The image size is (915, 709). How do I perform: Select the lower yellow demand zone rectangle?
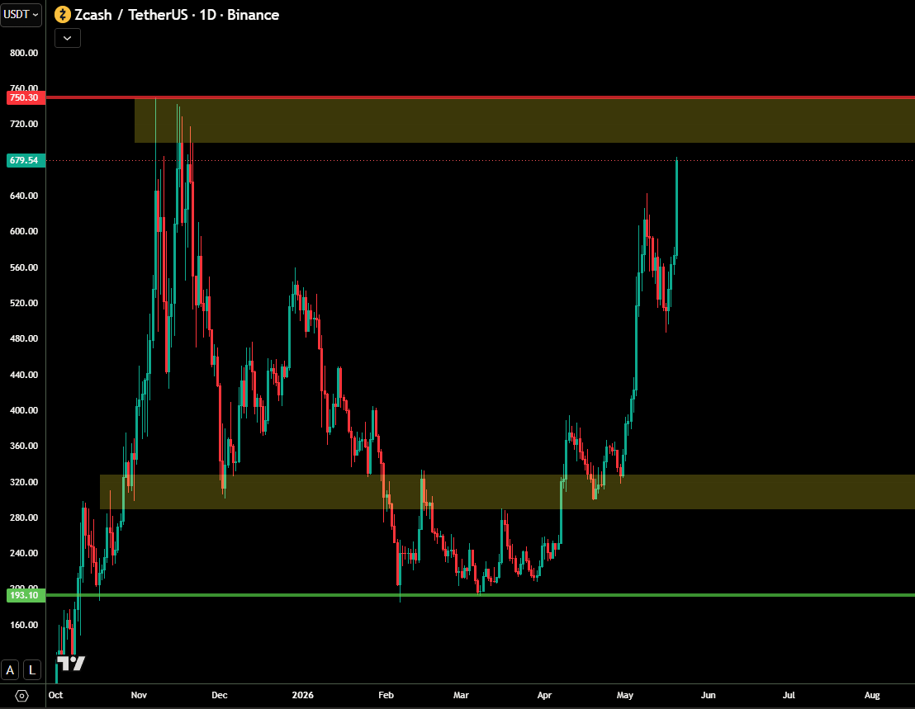click(507, 492)
